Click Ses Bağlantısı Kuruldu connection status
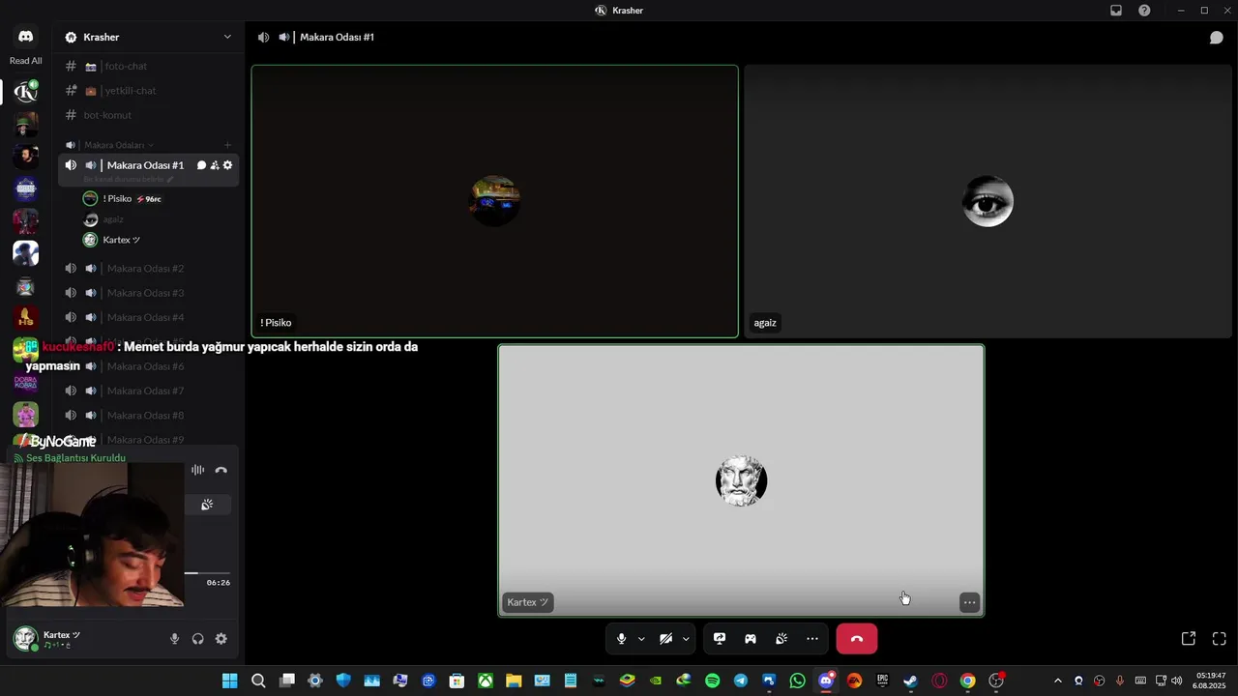The width and height of the screenshot is (1238, 696). pos(76,458)
